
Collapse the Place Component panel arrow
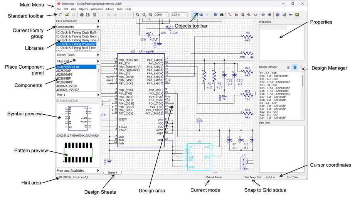98,21
